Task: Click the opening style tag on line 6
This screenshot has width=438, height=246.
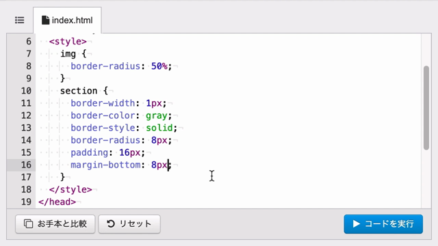Action: tap(68, 42)
